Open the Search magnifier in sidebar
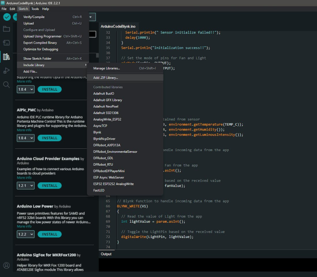This screenshot has height=277, width=317. 6,85
